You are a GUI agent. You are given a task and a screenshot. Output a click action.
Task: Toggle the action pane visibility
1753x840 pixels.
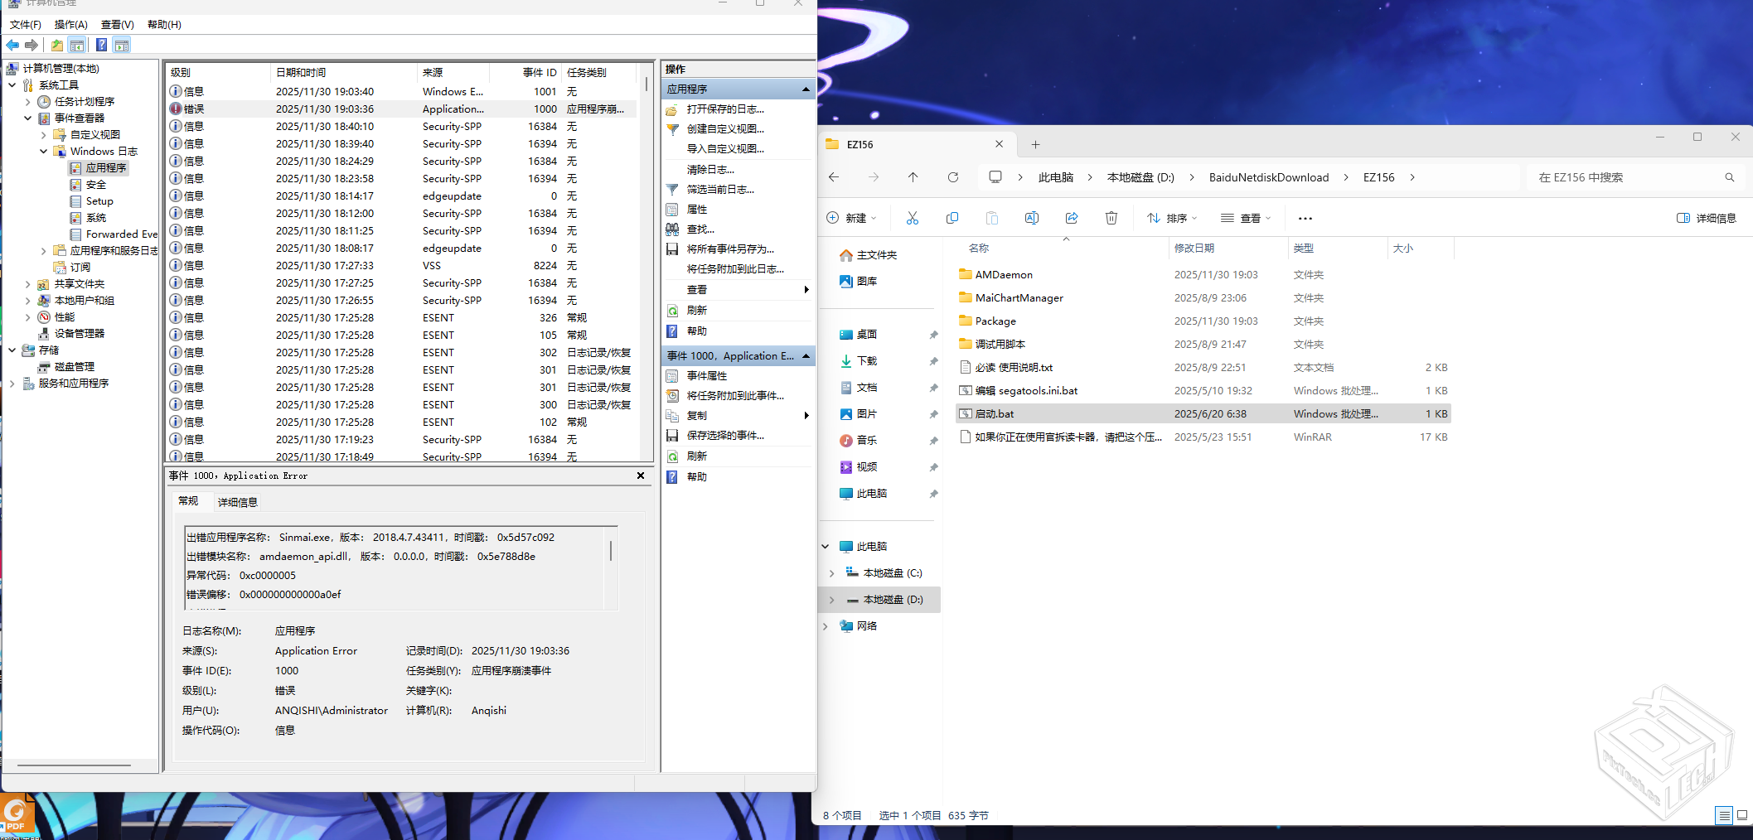[x=122, y=45]
